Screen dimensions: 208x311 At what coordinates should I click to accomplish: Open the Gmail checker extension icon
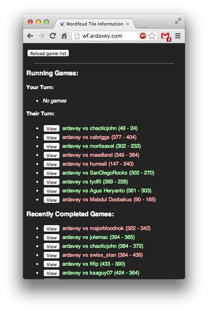point(166,36)
